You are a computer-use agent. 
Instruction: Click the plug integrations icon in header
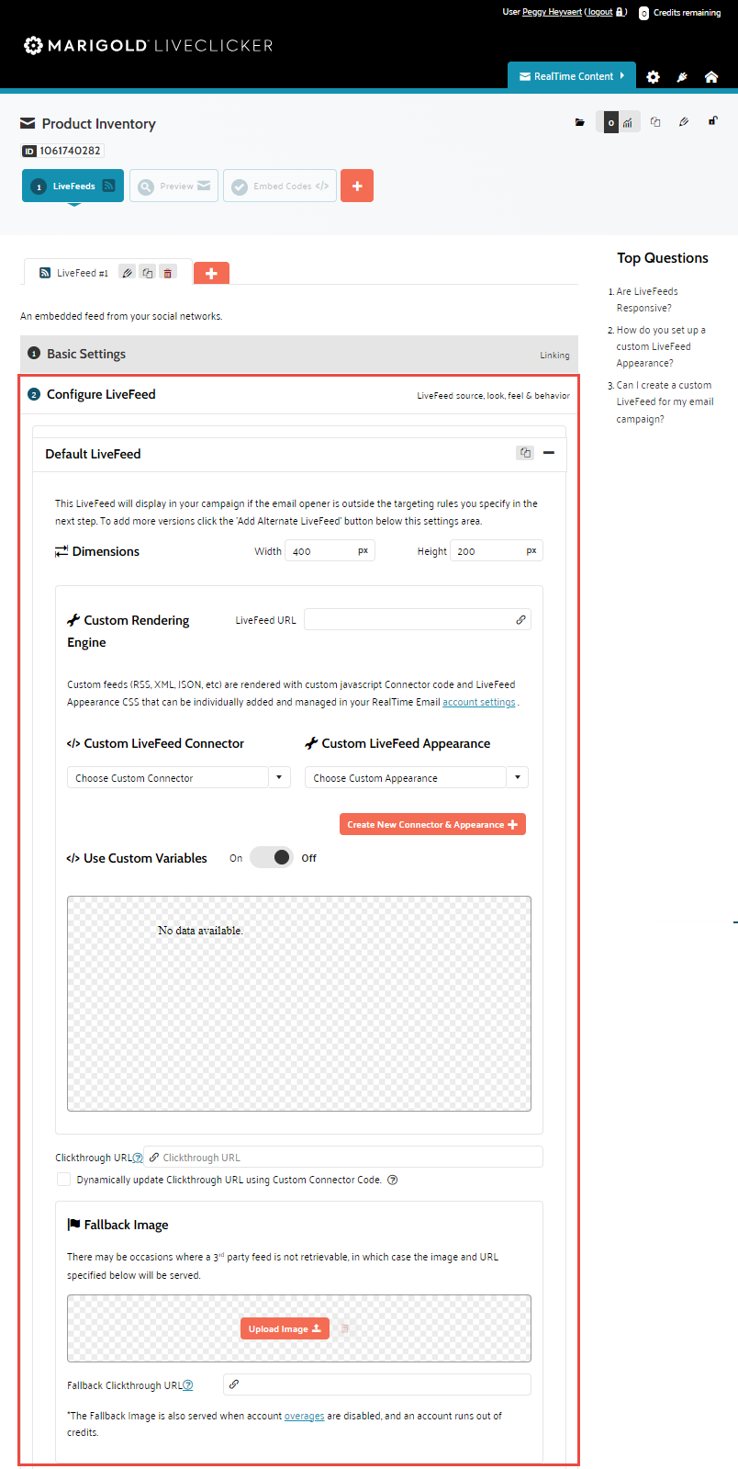(682, 77)
